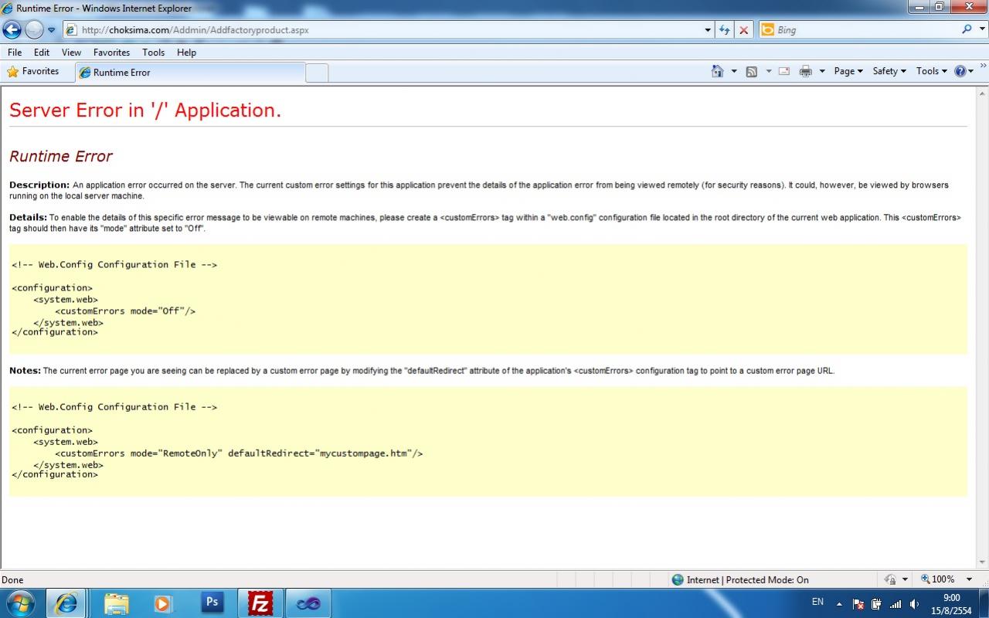This screenshot has height=618, width=989.
Task: Expand the zoom level dropdown arrow
Action: click(969, 579)
